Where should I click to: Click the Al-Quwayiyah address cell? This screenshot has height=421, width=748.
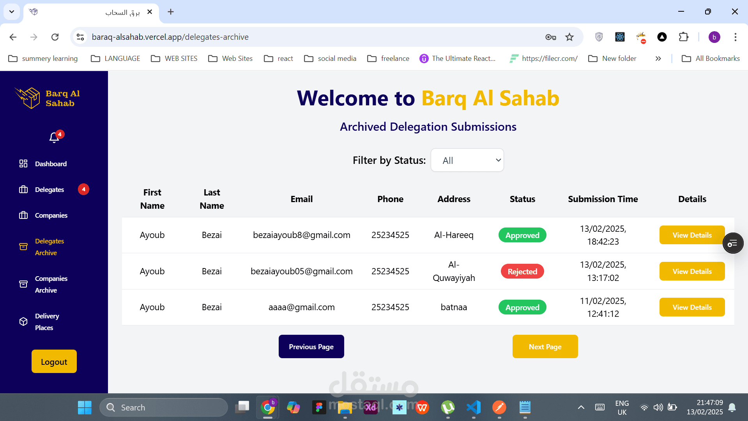tap(454, 271)
